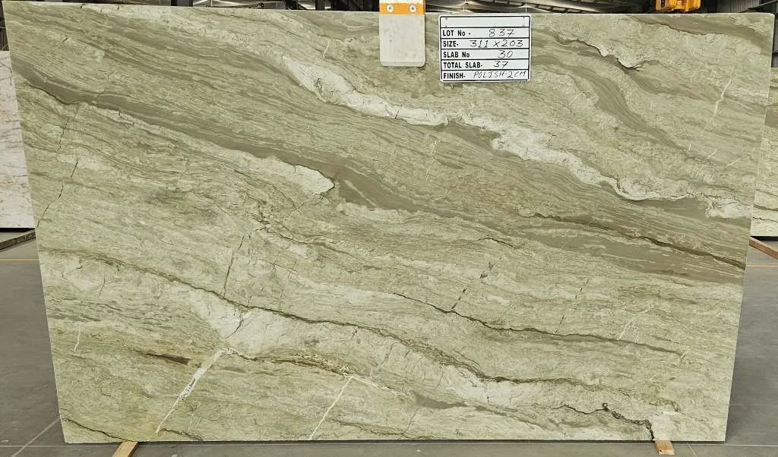Image resolution: width=778 pixels, height=457 pixels.
Task: Select the handwritten finish "POLISH-2CM"
Action: [x=498, y=75]
